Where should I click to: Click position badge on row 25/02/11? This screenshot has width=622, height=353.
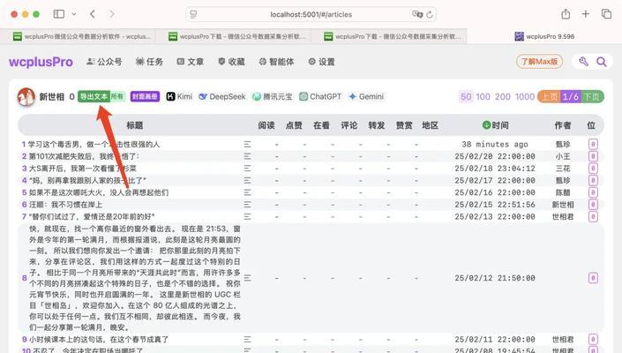[593, 340]
